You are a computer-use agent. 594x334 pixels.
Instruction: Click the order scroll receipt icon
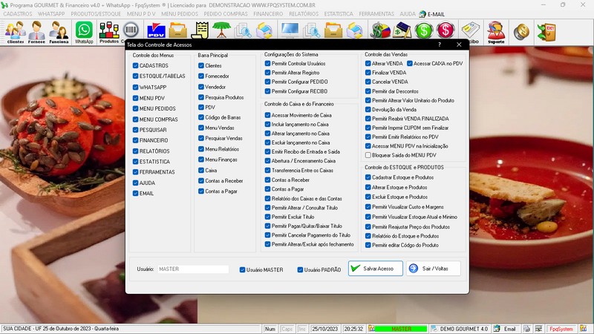200,30
